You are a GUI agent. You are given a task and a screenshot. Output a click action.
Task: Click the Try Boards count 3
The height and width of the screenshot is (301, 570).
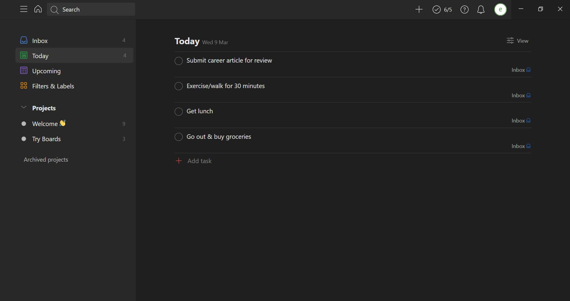pos(124,139)
